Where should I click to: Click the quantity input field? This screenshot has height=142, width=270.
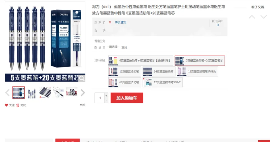[100, 98]
